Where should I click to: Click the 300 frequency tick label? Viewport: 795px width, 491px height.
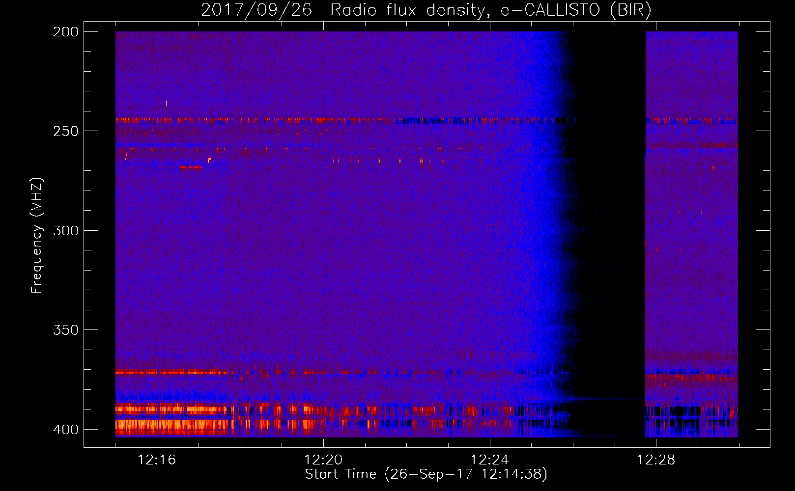[x=65, y=230]
